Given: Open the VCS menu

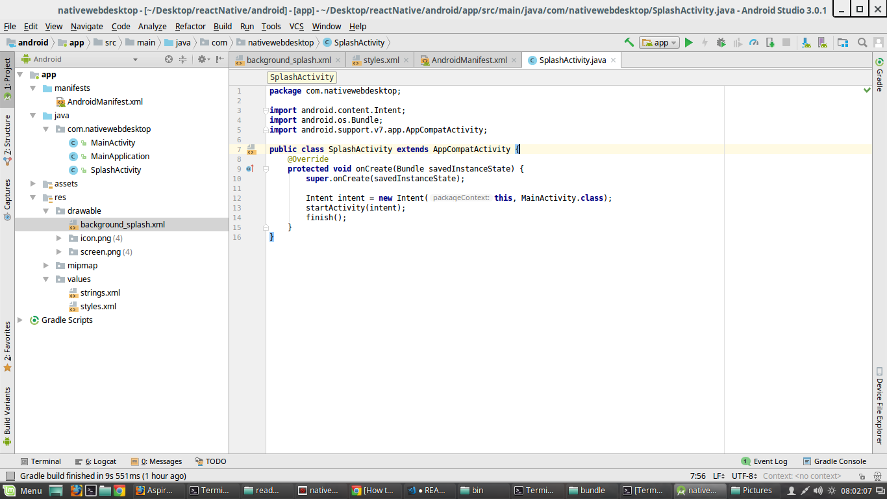Looking at the screenshot, I should [297, 26].
